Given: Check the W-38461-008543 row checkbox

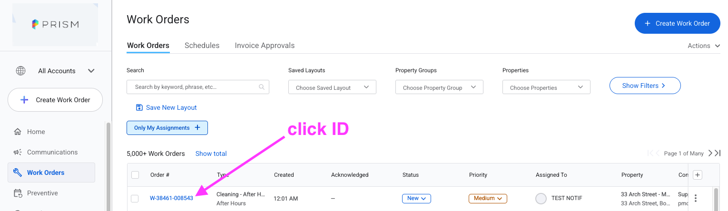Looking at the screenshot, I should pyautogui.click(x=135, y=198).
